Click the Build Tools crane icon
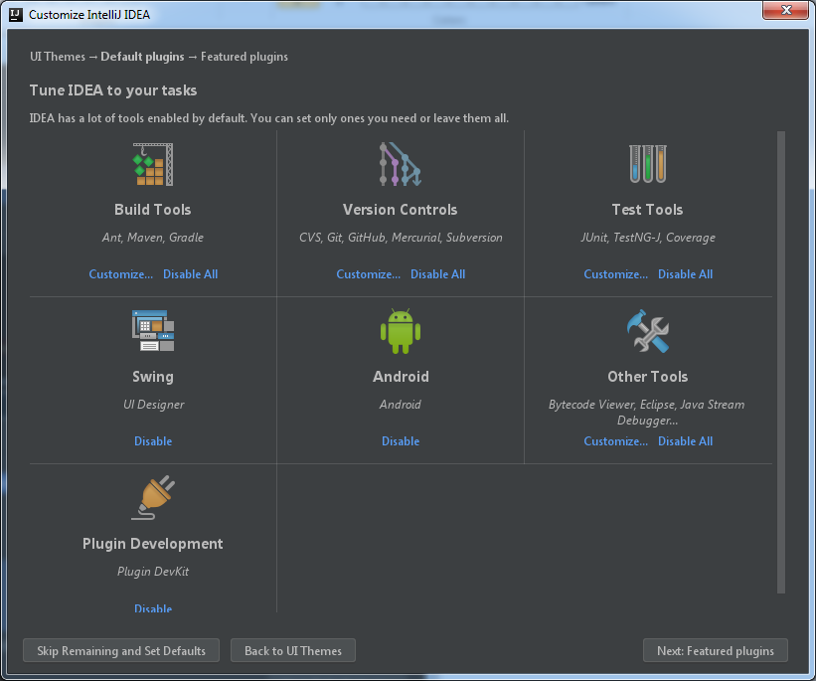The height and width of the screenshot is (681, 816). (153, 164)
